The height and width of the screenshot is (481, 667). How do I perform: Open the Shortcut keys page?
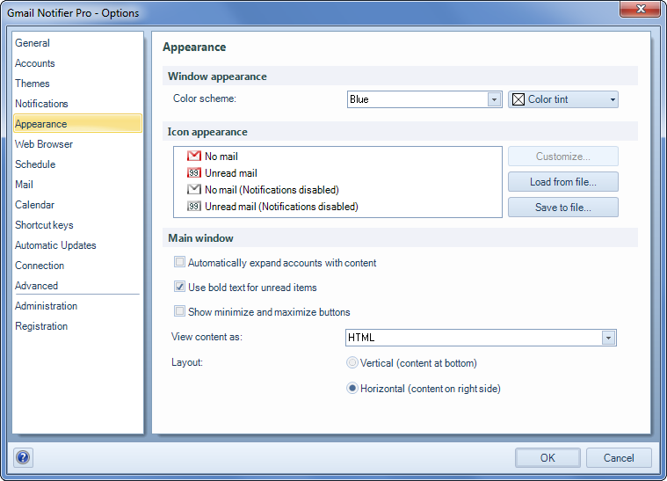(44, 225)
